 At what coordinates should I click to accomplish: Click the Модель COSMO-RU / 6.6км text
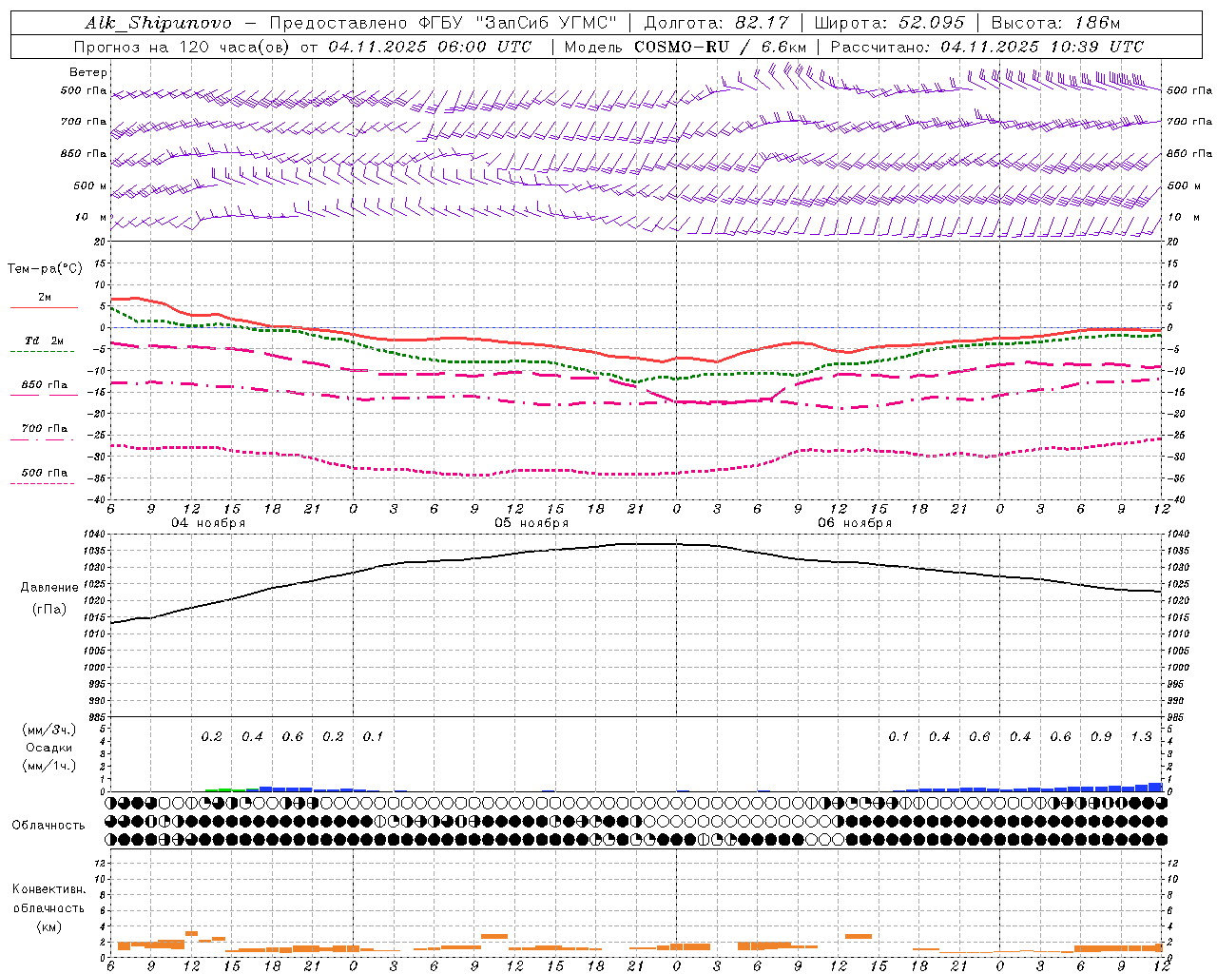[x=686, y=47]
